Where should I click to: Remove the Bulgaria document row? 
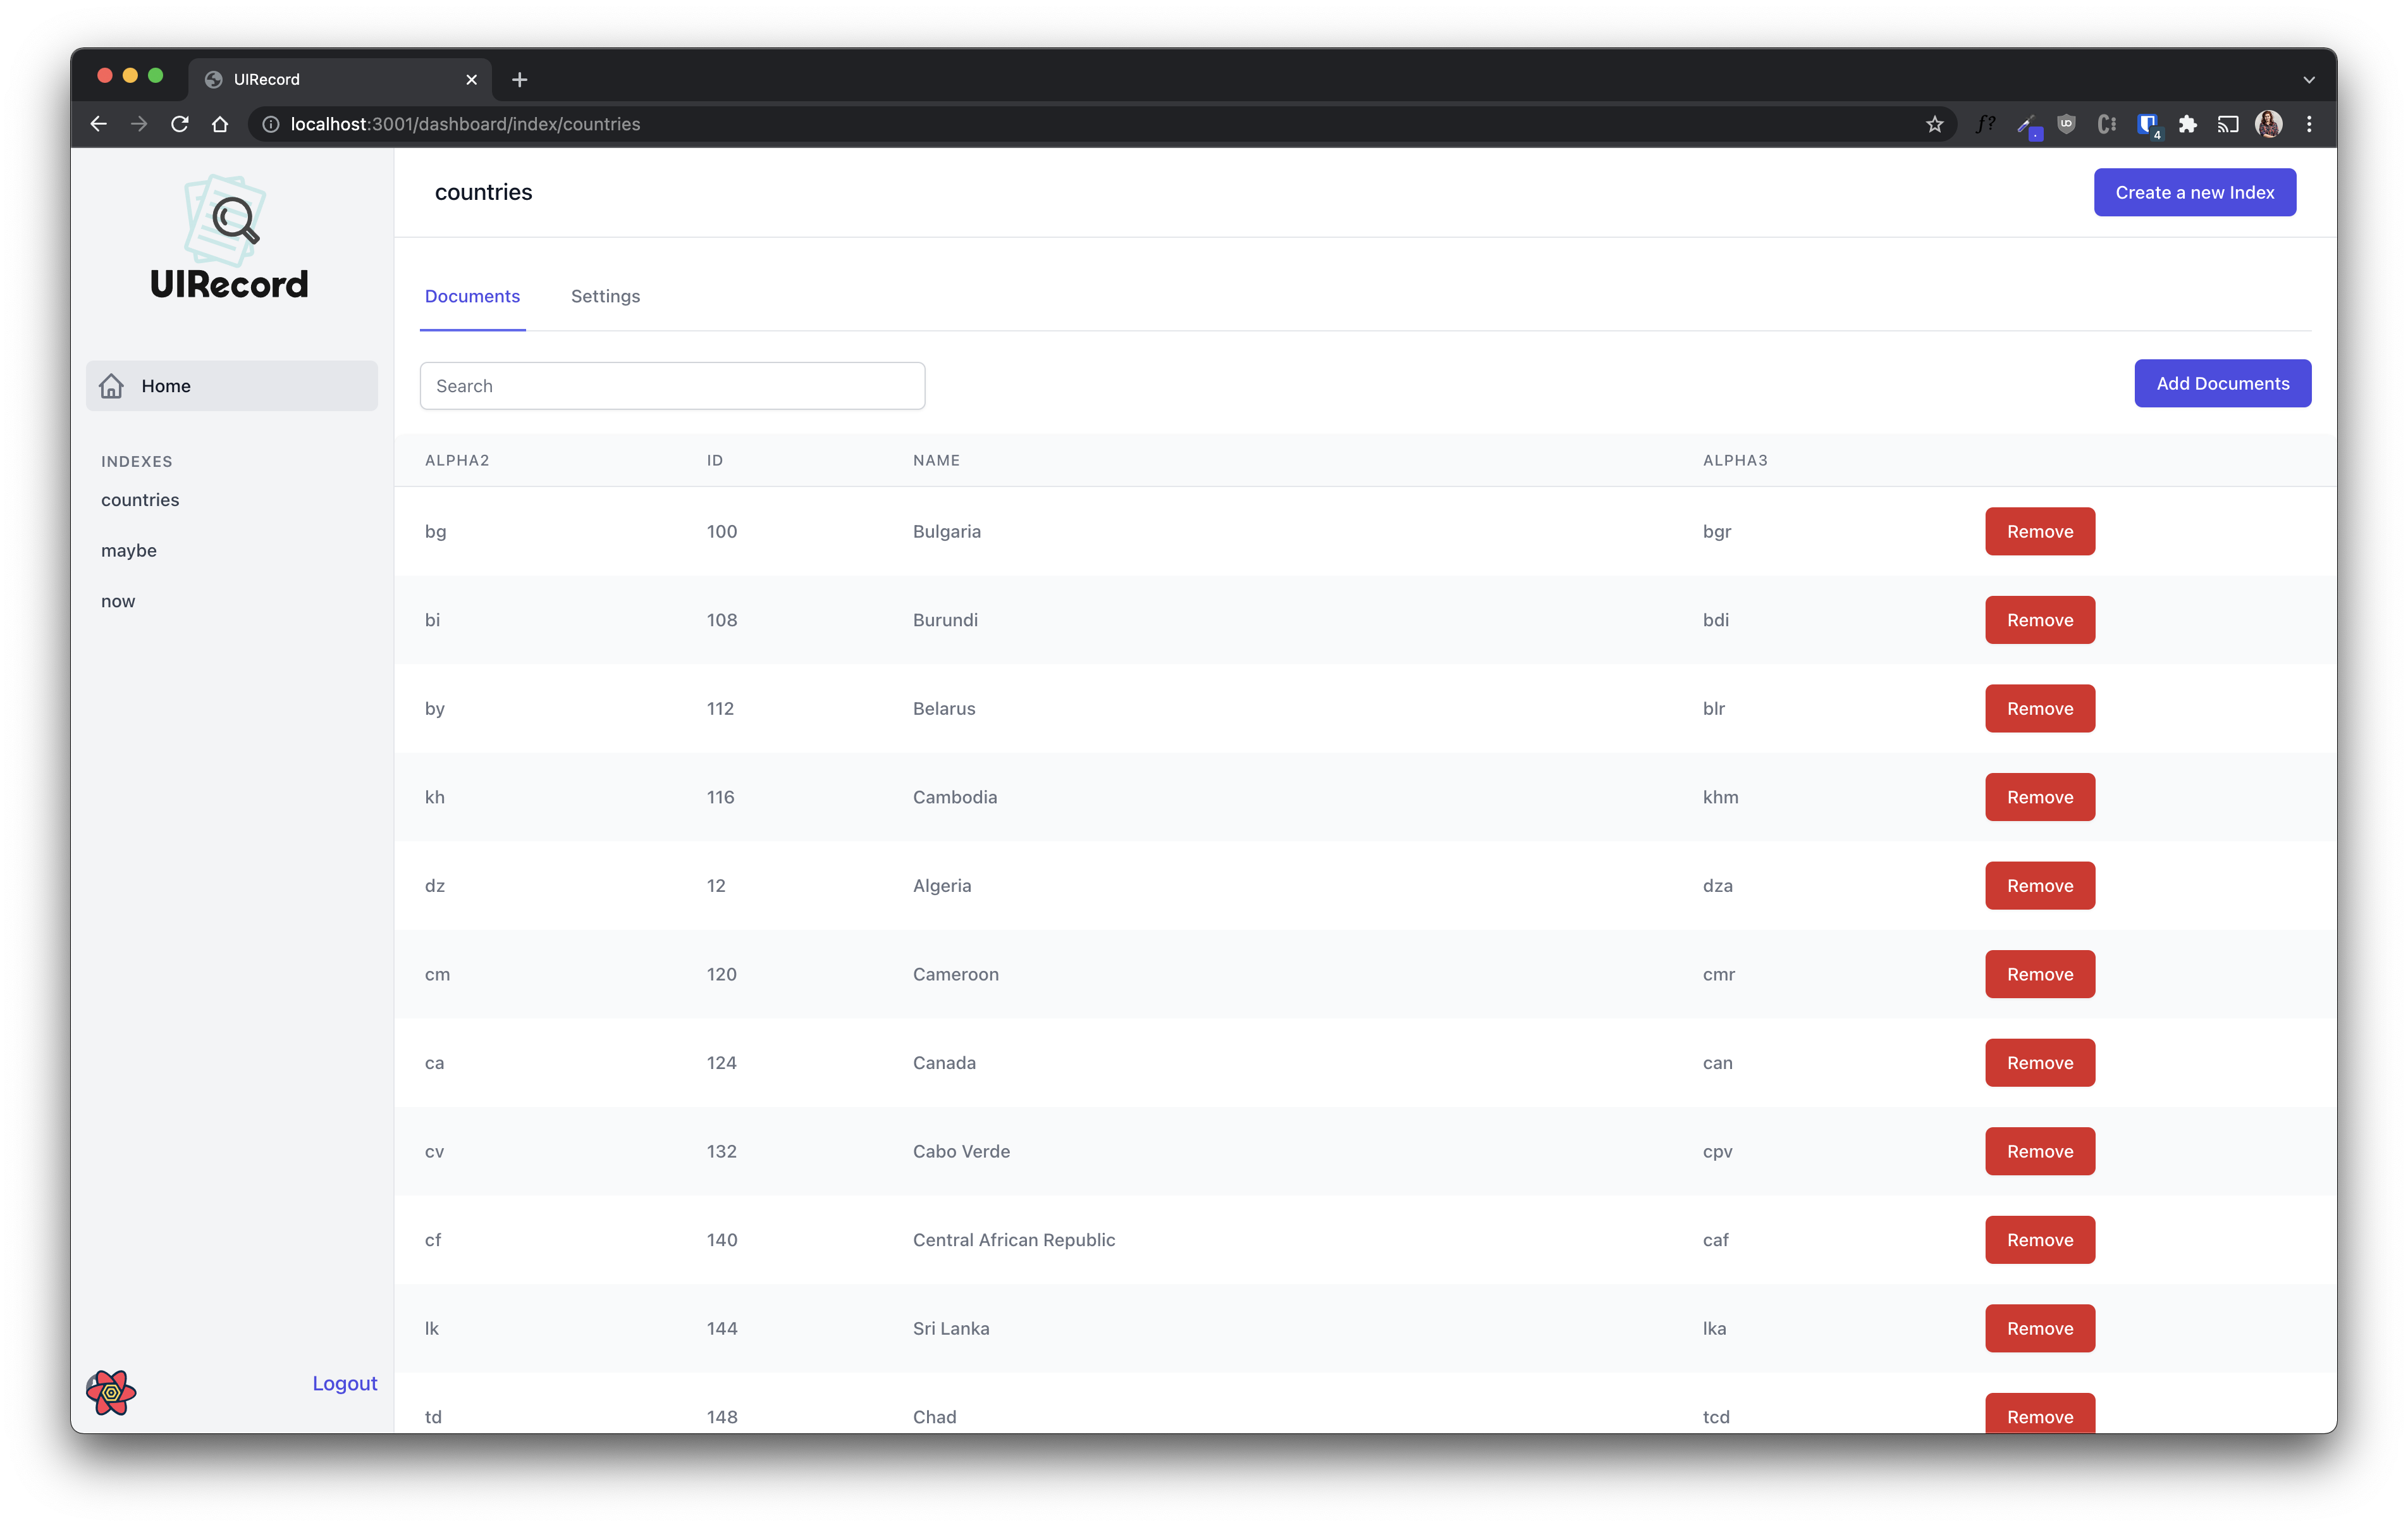pyautogui.click(x=2039, y=531)
